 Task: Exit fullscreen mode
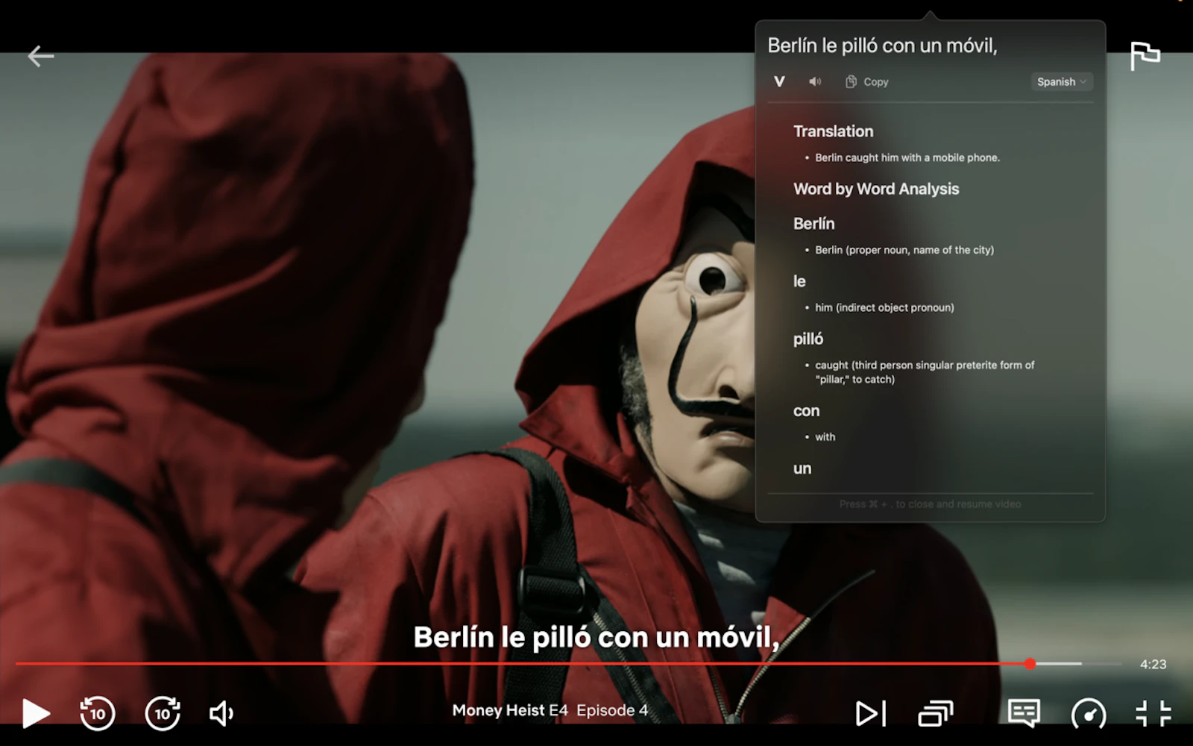coord(1153,713)
